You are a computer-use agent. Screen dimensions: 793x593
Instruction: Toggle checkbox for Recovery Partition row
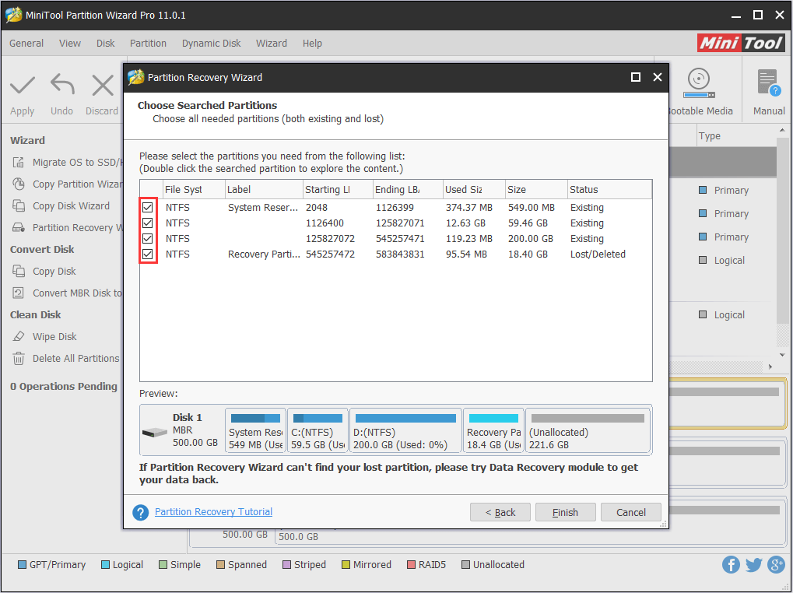tap(148, 254)
